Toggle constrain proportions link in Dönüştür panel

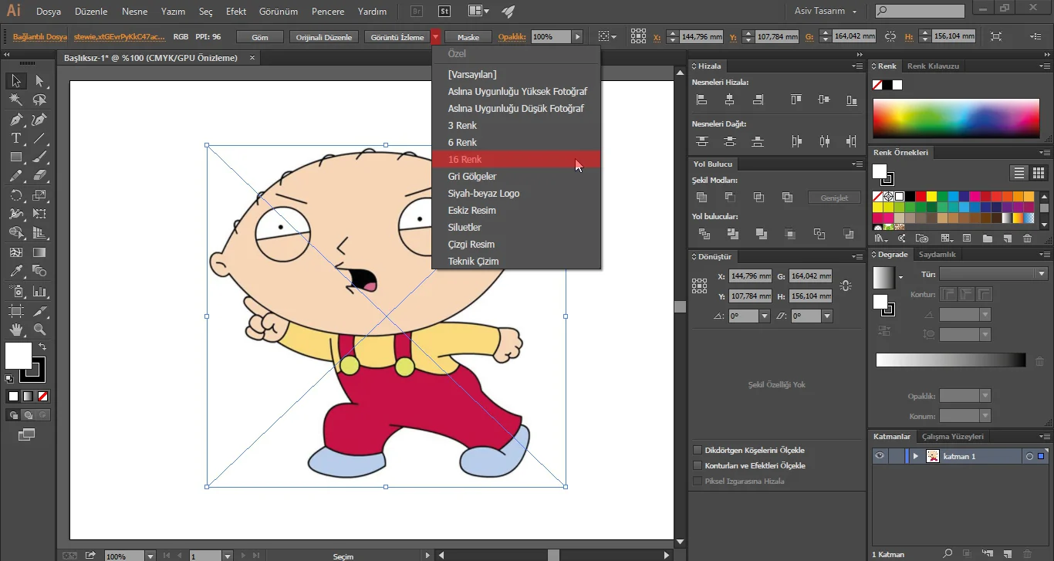[x=846, y=286]
